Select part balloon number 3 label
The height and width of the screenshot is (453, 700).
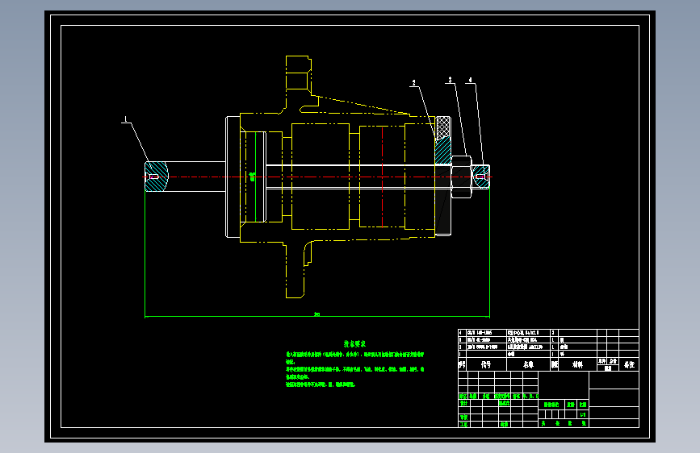pos(450,80)
